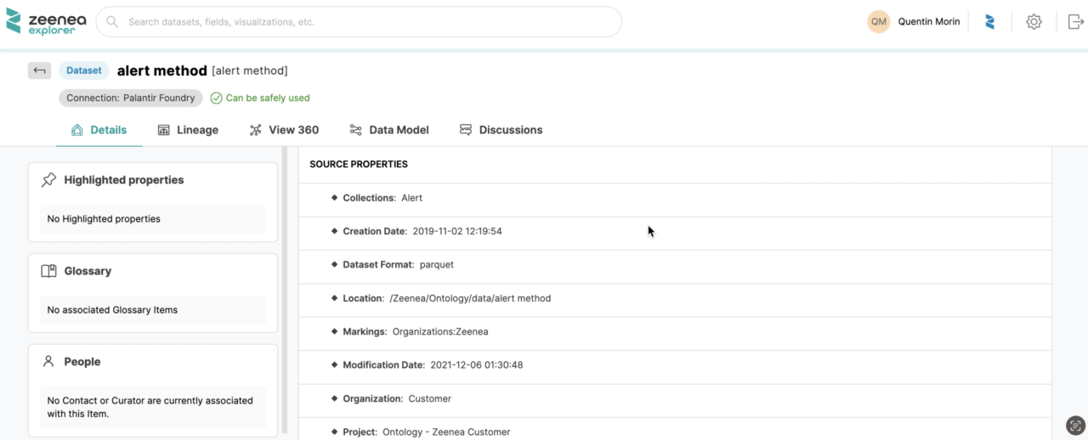Switch to the Lineage tab
Viewport: 1088px width, 440px height.
tap(188, 130)
